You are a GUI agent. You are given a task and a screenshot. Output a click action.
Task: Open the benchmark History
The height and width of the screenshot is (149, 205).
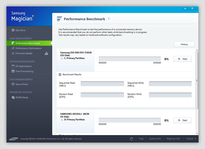click(184, 44)
